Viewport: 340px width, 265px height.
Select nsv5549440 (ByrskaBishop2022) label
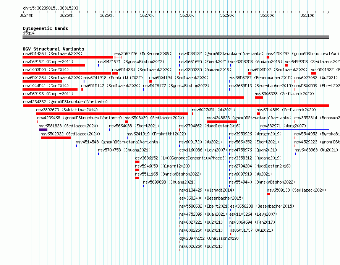point(262,182)
